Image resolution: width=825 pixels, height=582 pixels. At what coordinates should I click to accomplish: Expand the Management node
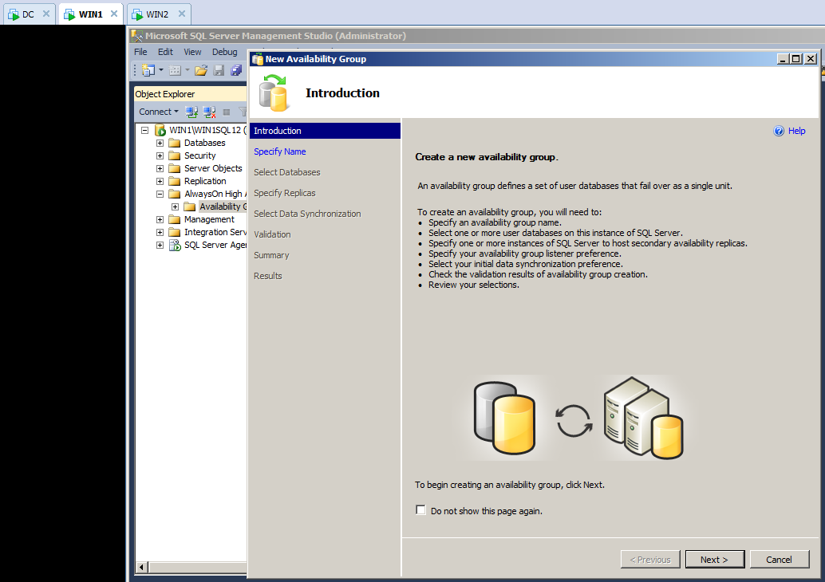tap(160, 219)
